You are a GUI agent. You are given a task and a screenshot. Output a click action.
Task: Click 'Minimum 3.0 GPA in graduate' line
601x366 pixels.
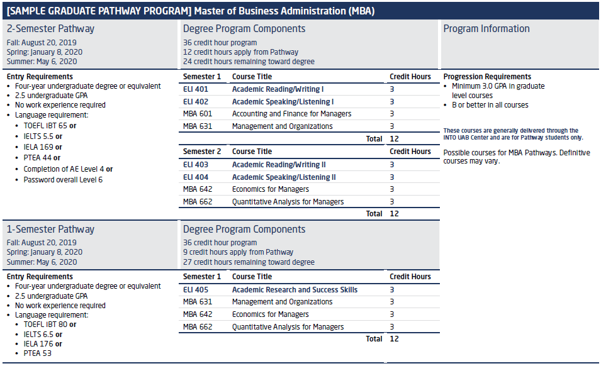[x=498, y=86]
